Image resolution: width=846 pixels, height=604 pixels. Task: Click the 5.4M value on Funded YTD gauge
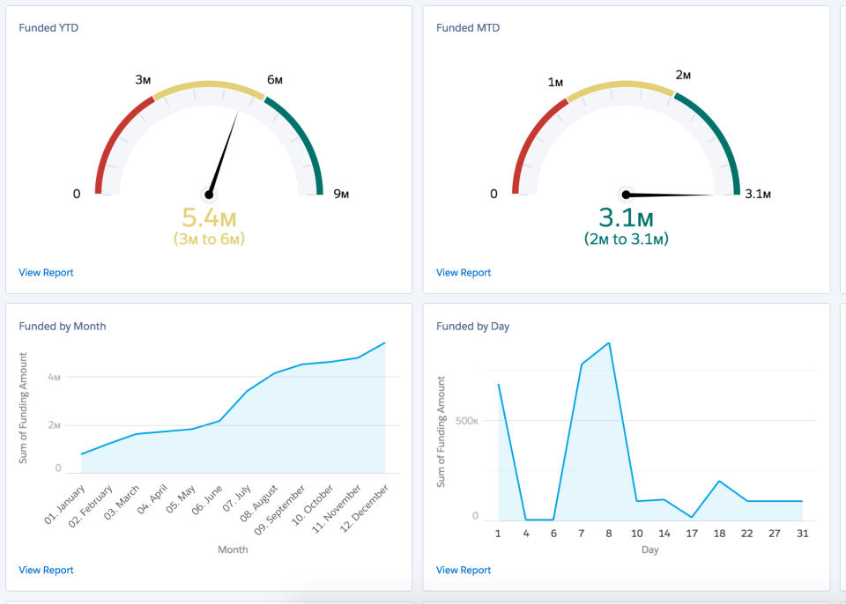coord(207,215)
